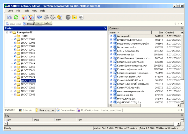Click Contents scrollbar down arrow

point(182,102)
